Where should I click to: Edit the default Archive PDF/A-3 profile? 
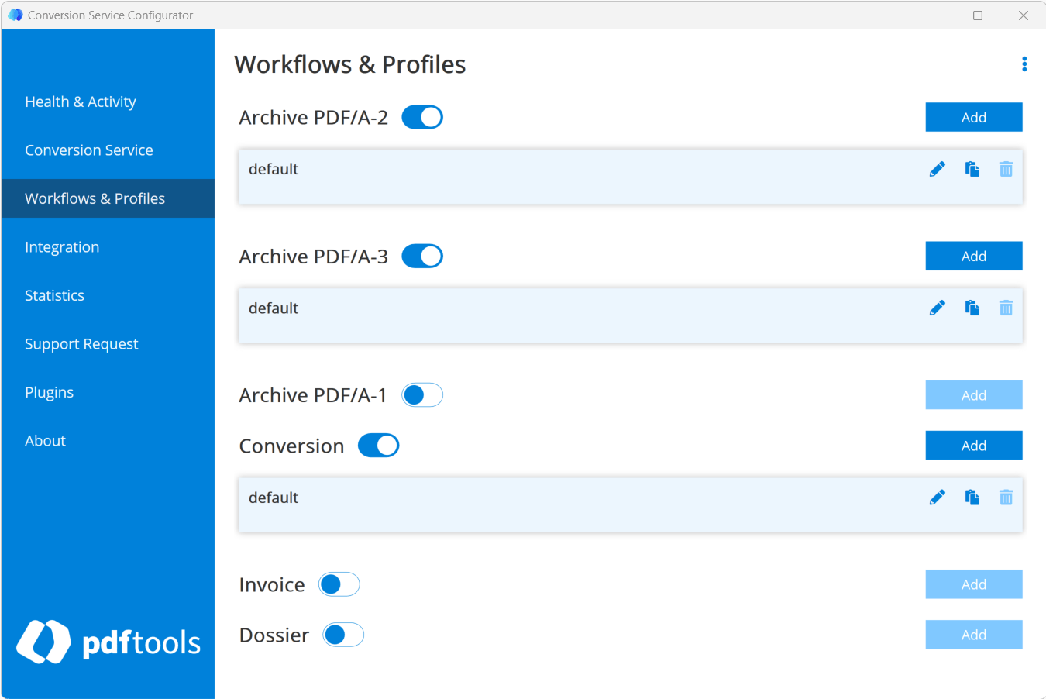point(938,308)
